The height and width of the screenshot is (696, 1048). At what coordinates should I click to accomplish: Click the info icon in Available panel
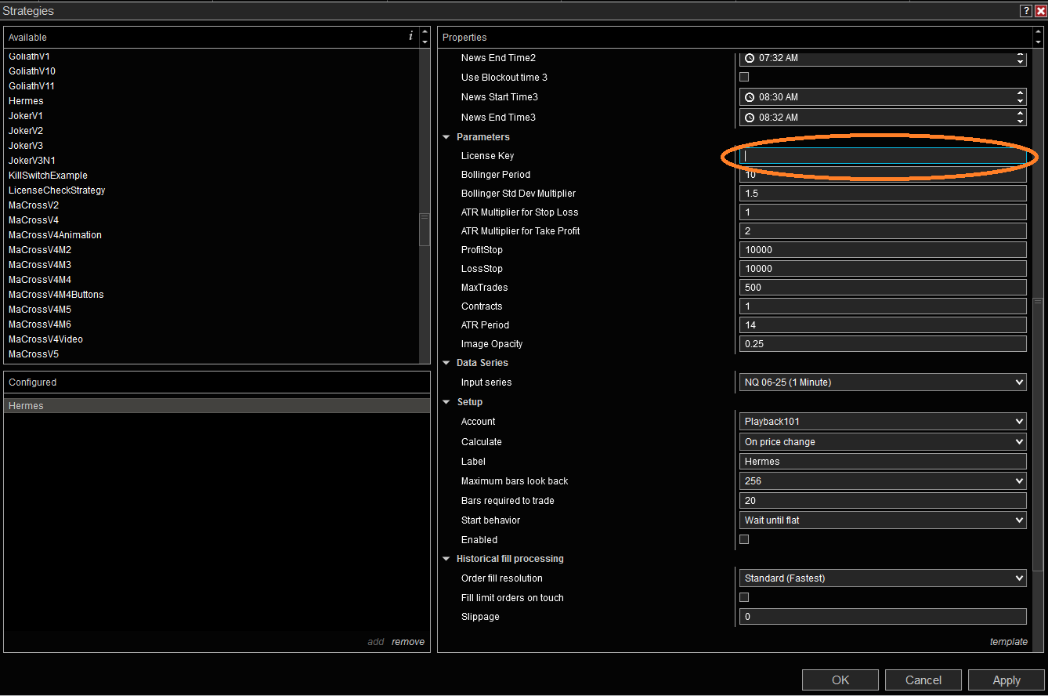click(x=410, y=37)
